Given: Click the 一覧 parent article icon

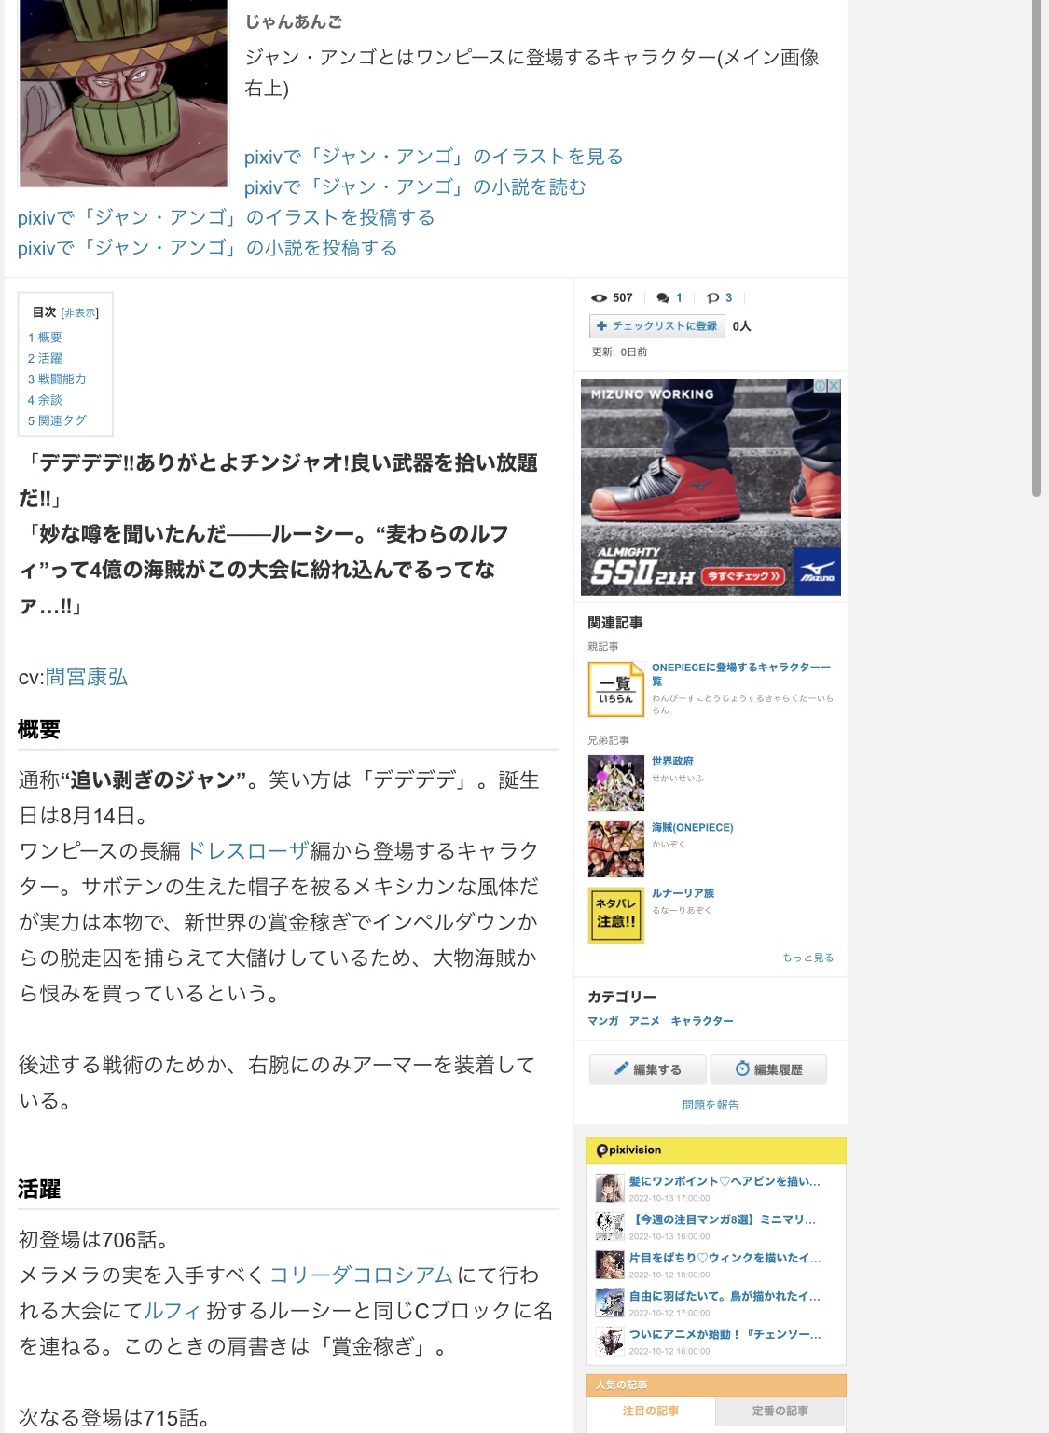Looking at the screenshot, I should pos(615,689).
